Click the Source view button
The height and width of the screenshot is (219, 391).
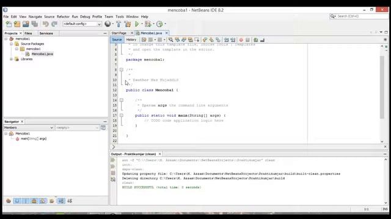117,40
